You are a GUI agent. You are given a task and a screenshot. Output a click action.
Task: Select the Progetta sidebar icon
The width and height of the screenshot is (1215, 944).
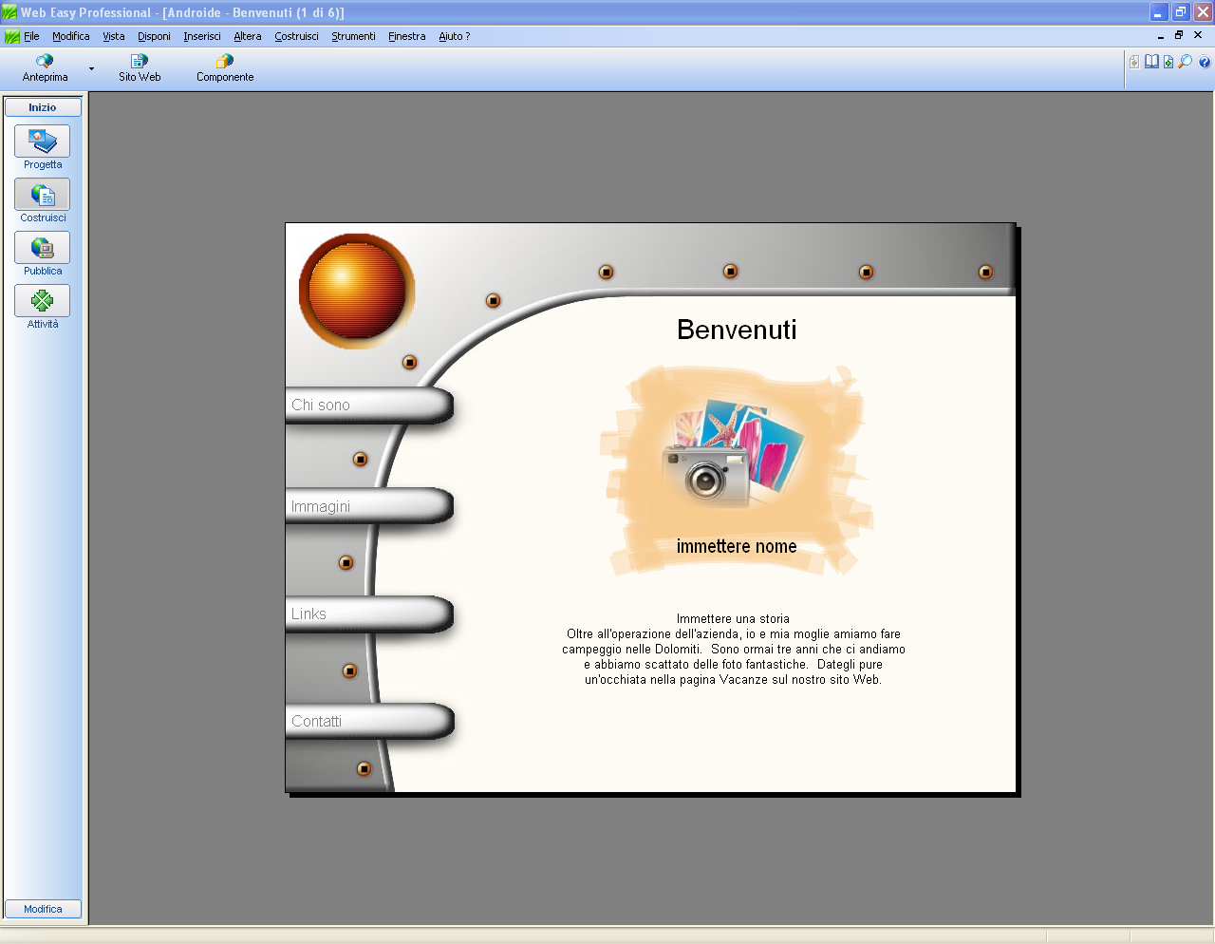point(43,142)
